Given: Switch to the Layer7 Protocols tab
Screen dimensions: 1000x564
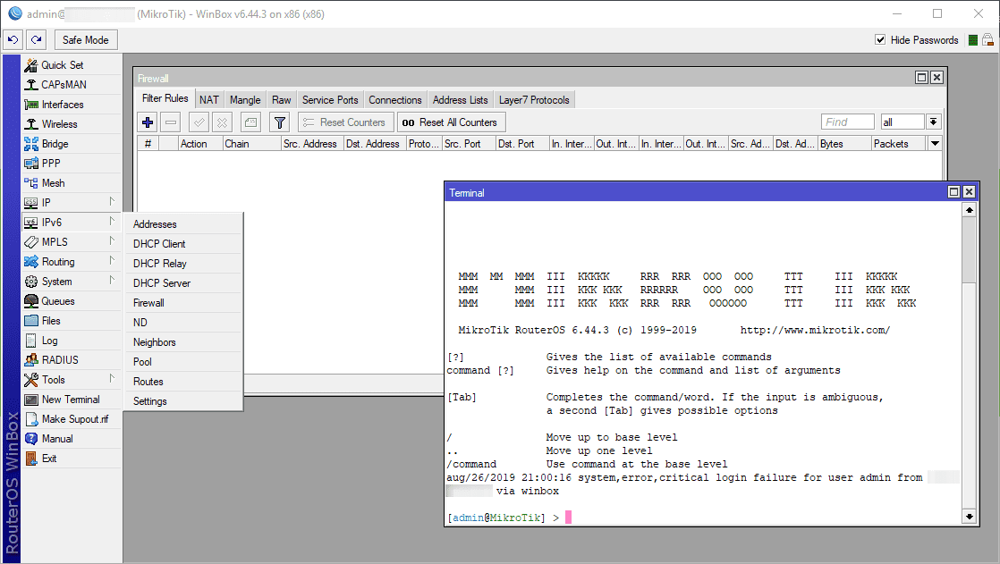Looking at the screenshot, I should [534, 100].
